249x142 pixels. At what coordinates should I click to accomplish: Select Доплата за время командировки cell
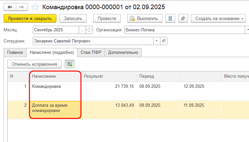click(55, 110)
